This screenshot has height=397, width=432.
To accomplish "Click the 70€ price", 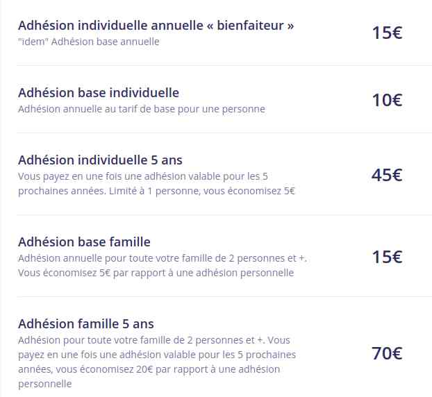I will (x=387, y=353).
